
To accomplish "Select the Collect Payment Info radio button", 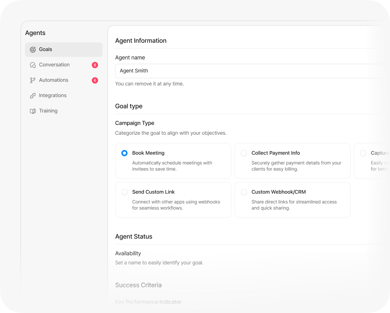I will click(x=244, y=153).
